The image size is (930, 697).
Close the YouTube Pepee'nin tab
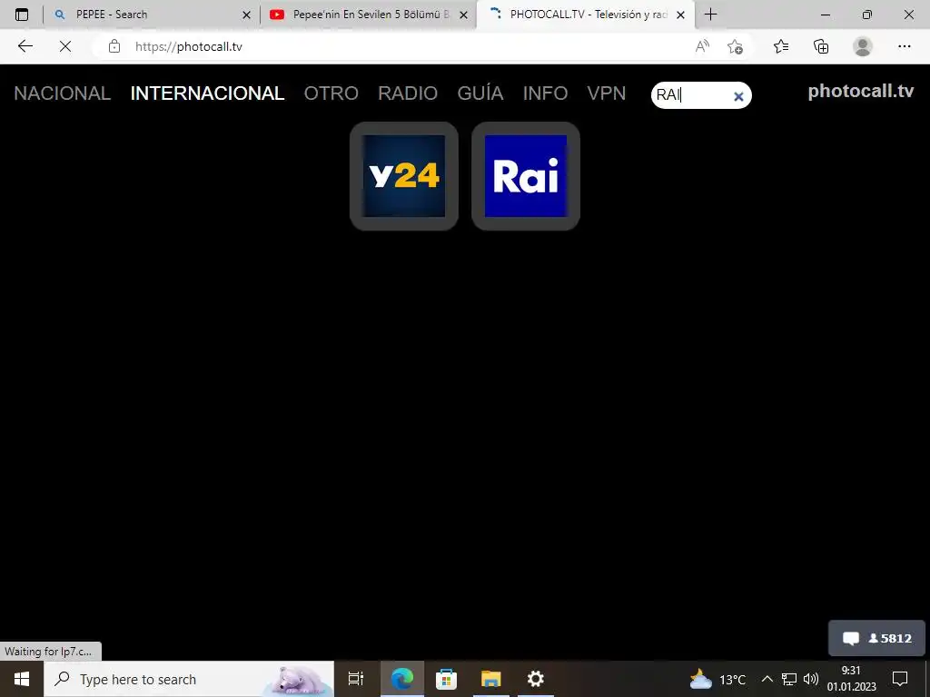pyautogui.click(x=464, y=15)
